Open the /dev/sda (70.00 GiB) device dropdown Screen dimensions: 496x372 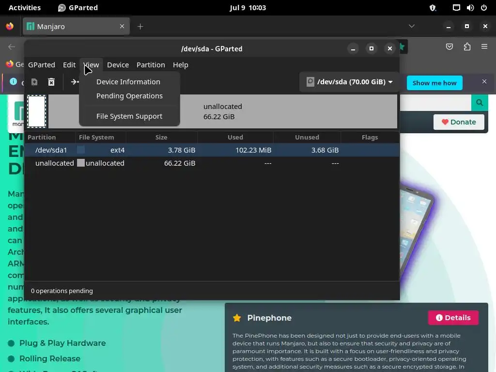pos(349,82)
